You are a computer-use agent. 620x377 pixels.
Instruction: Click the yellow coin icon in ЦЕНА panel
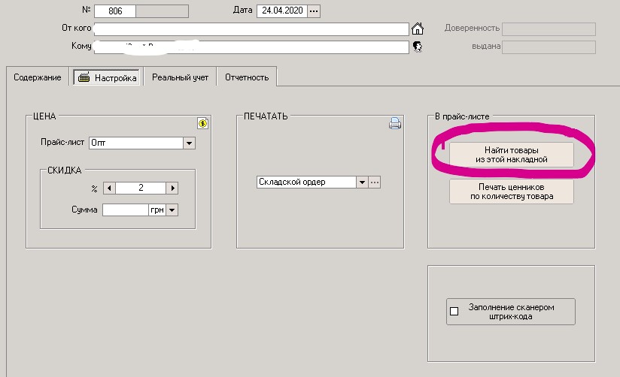[202, 124]
